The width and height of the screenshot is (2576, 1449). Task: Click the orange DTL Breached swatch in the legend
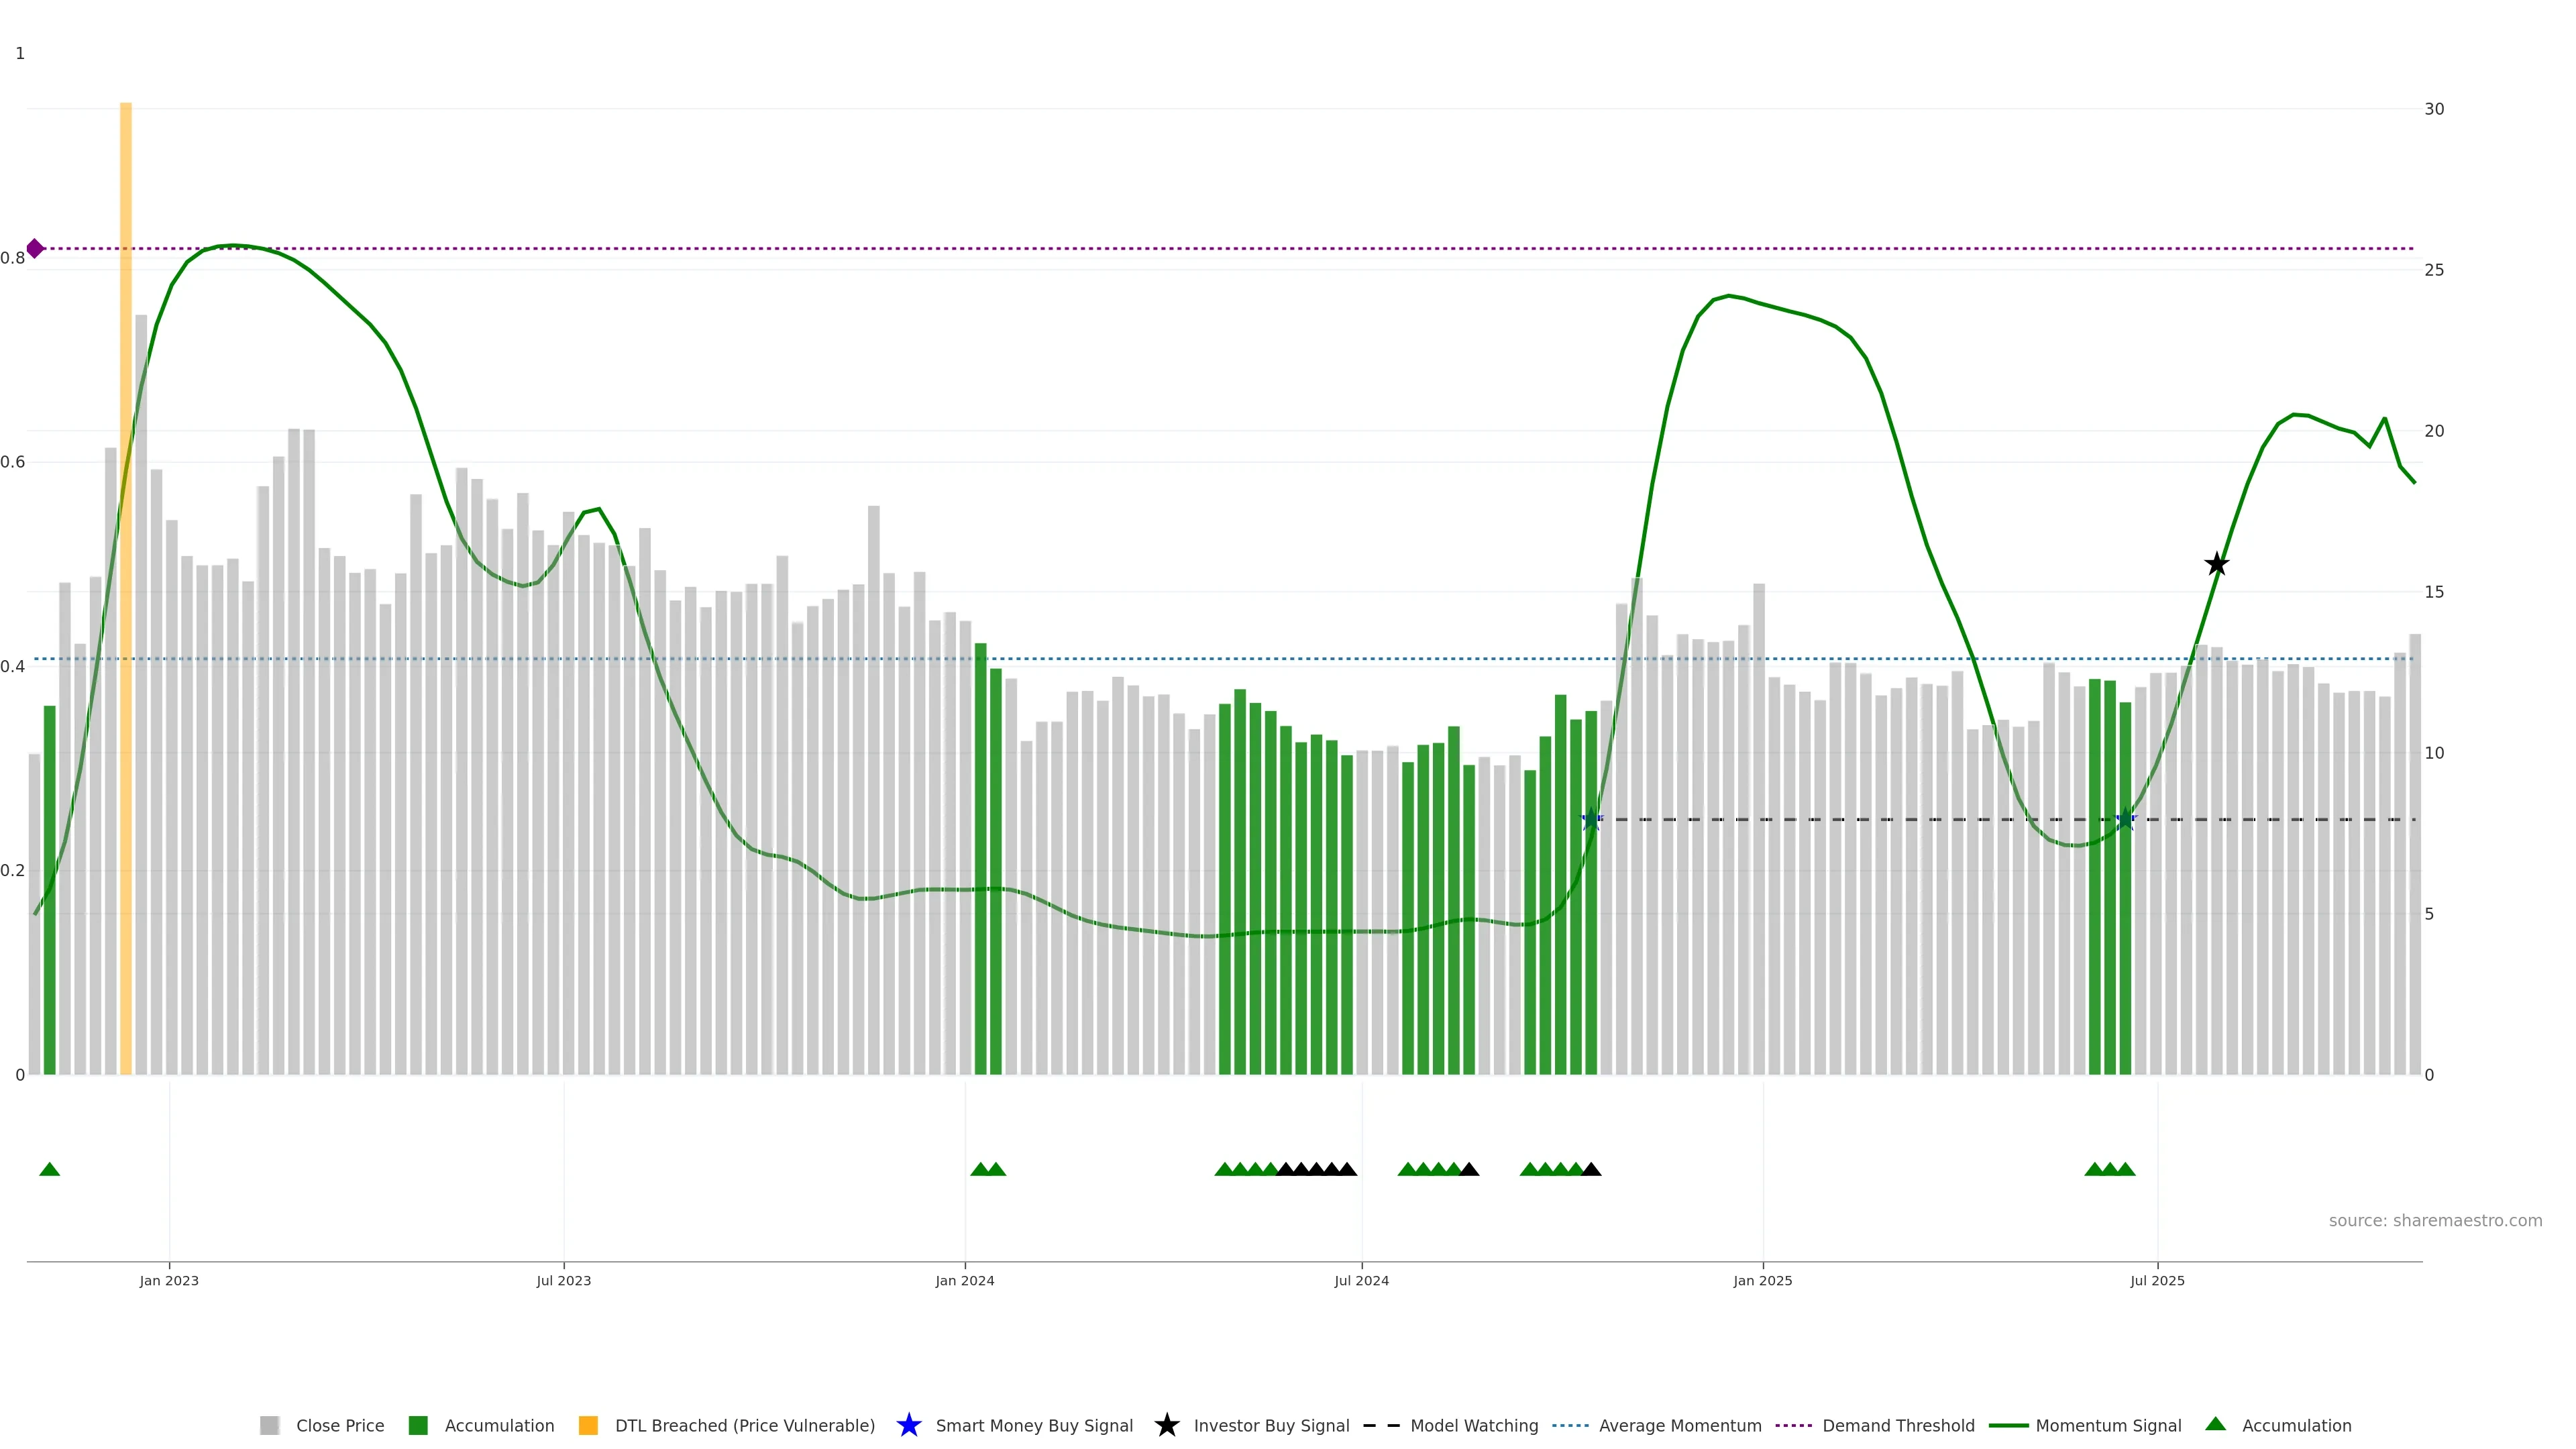tap(588, 1425)
